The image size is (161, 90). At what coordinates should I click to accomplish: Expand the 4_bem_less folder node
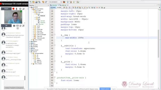click(x=33, y=31)
